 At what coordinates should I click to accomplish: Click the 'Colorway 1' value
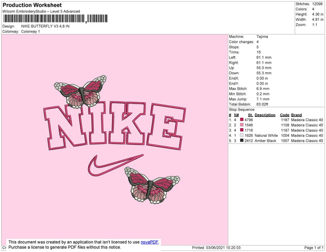[30, 31]
